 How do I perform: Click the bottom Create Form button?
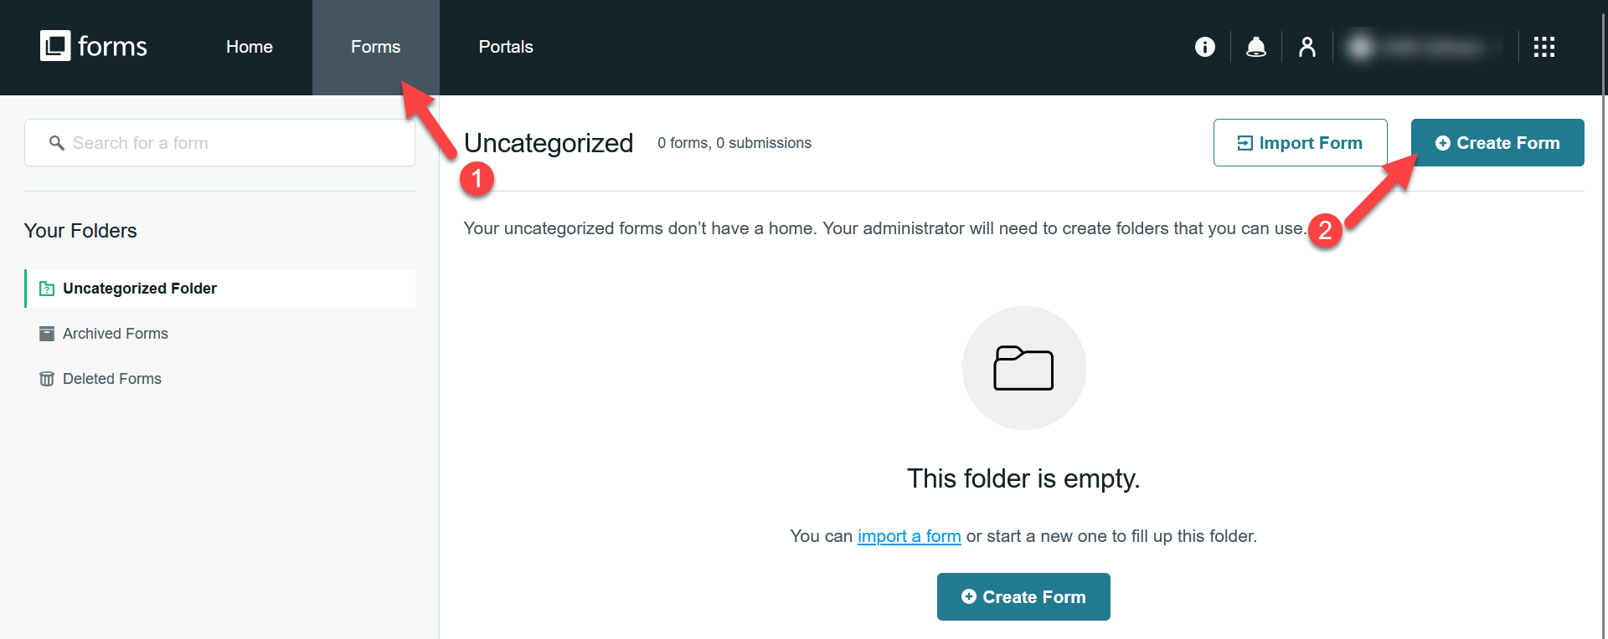[x=1023, y=596]
